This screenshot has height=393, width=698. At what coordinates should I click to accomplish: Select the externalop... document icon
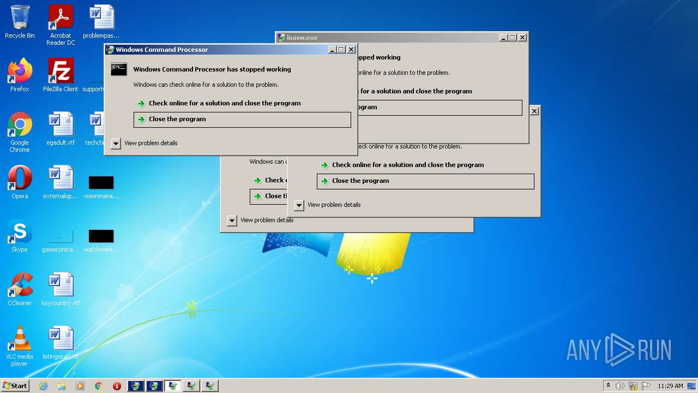[x=61, y=182]
